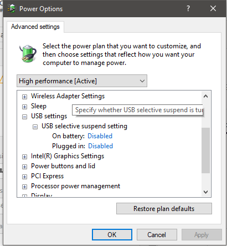Expand Wireless Adapter Settings node
This screenshot has height=246, width=227.
coord(24,97)
